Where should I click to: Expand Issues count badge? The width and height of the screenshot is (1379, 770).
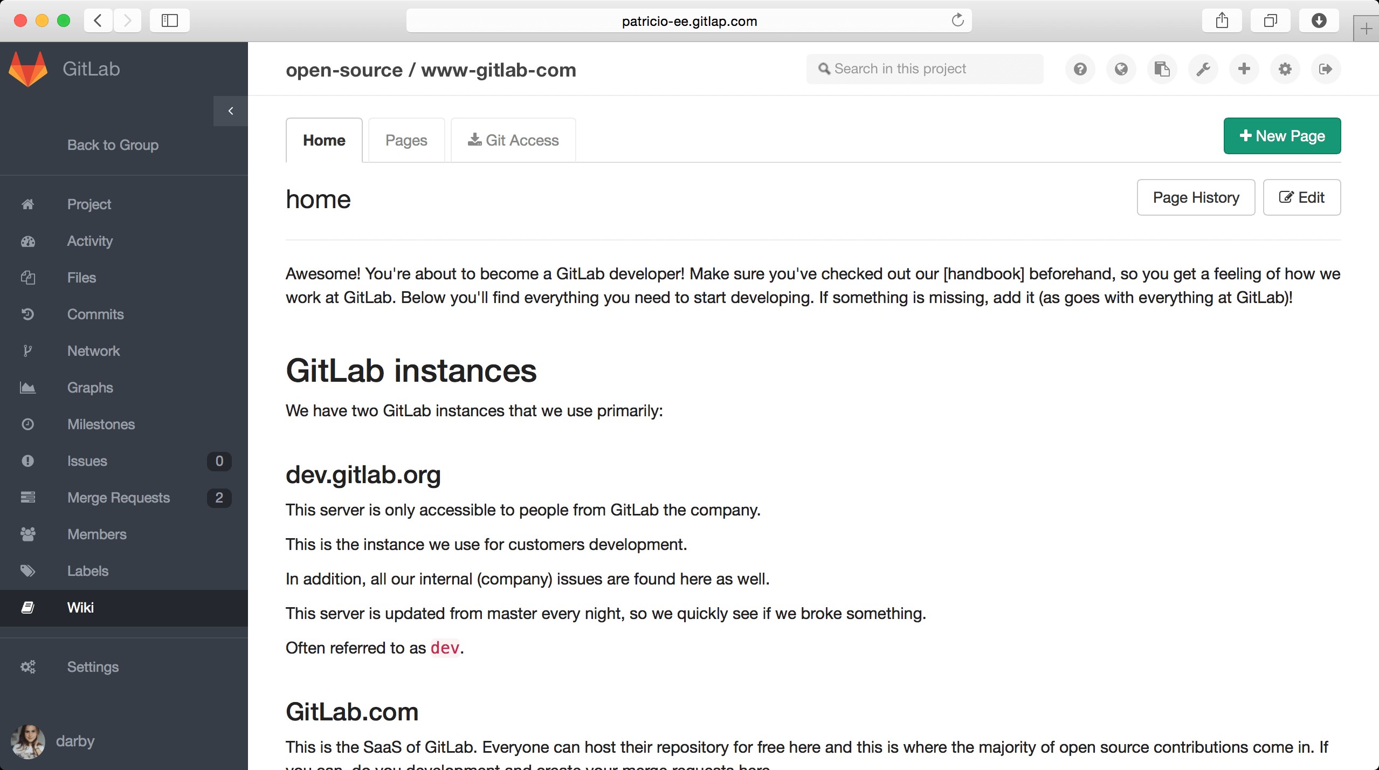(219, 460)
